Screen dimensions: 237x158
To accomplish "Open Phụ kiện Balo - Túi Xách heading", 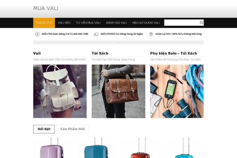I will 173,53.
